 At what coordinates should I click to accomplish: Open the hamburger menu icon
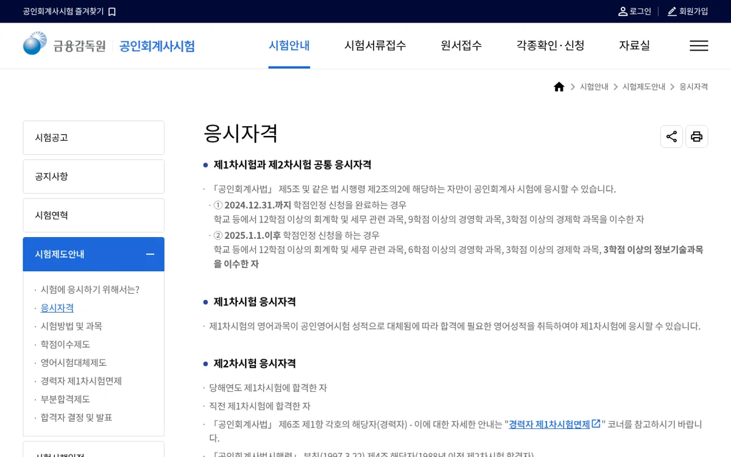click(699, 46)
